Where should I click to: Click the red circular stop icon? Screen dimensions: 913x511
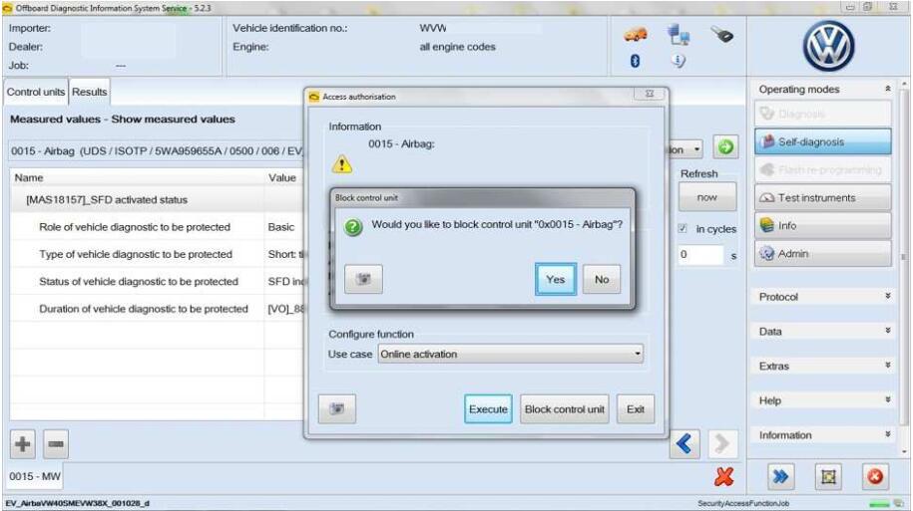[875, 477]
